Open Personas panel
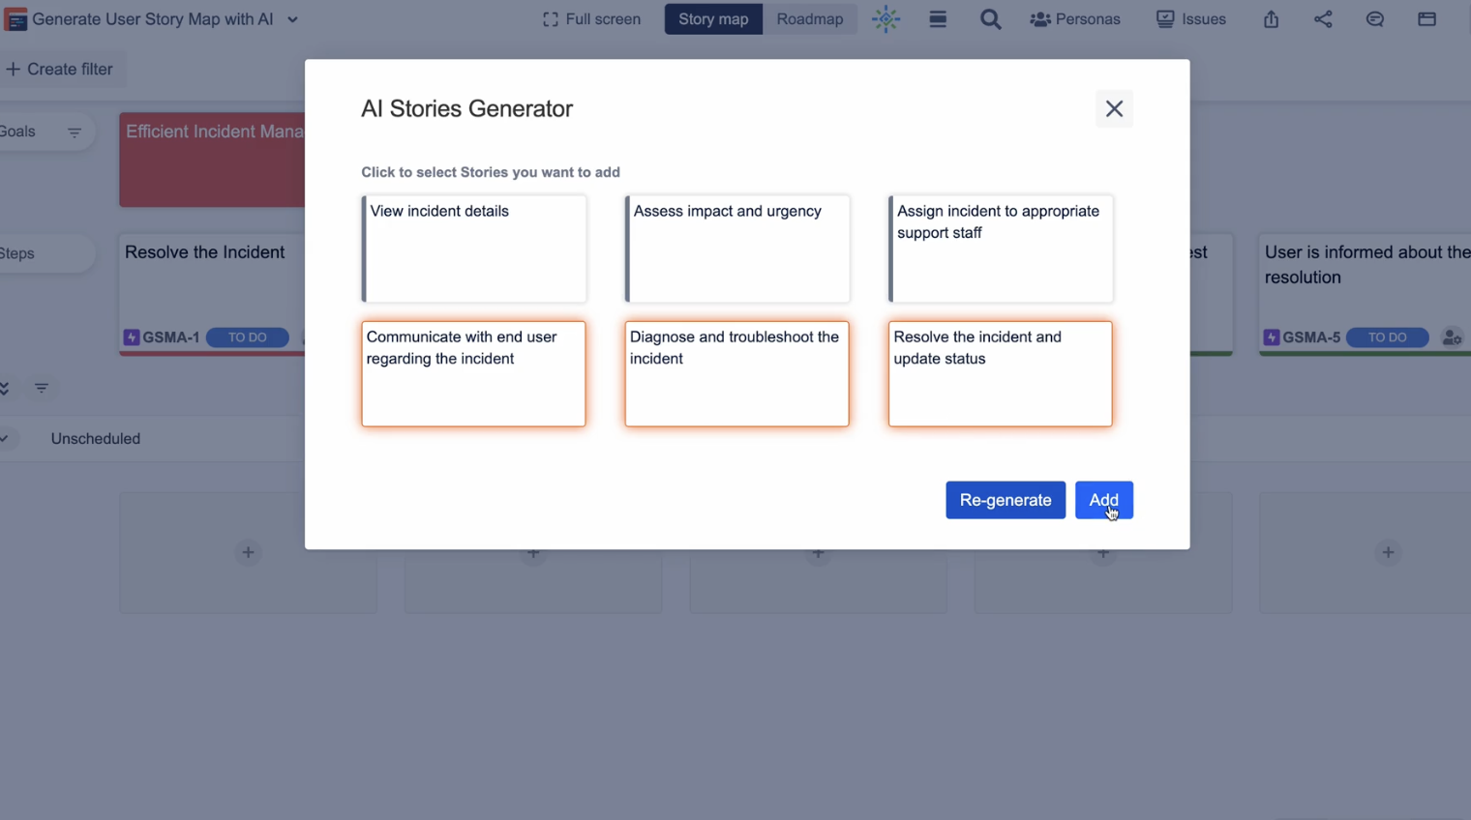The width and height of the screenshot is (1471, 820). pyautogui.click(x=1075, y=19)
